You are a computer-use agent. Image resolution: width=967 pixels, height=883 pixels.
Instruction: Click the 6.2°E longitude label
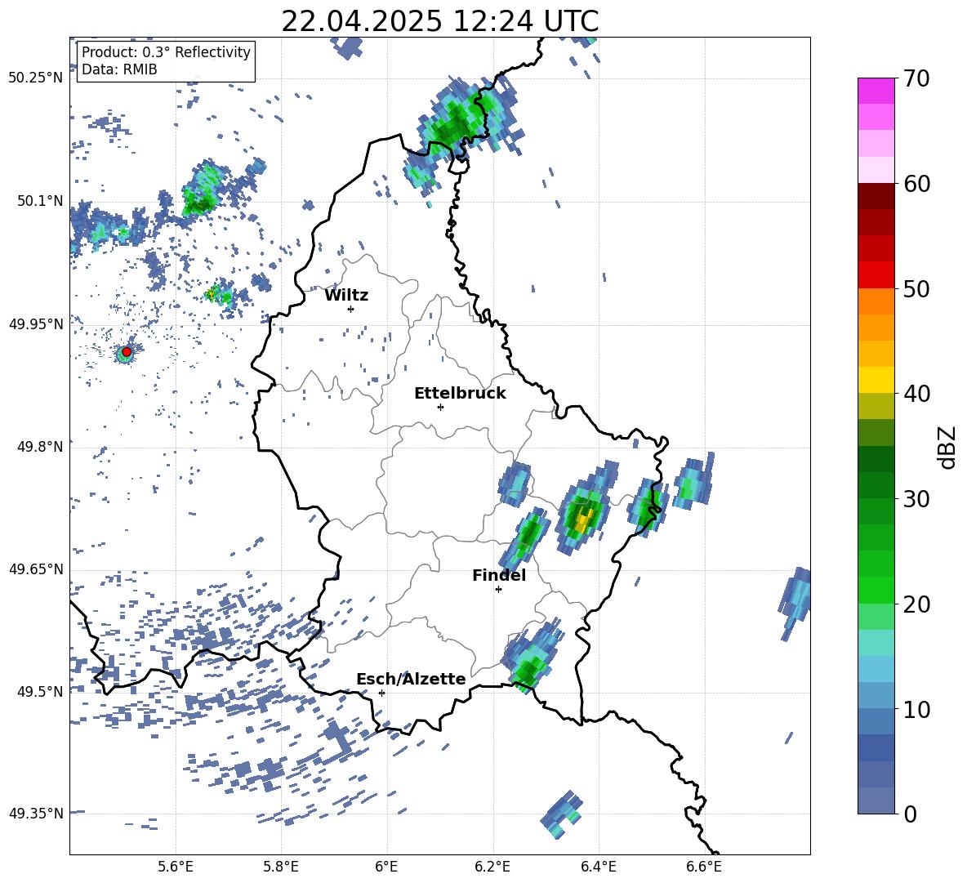pyautogui.click(x=492, y=867)
